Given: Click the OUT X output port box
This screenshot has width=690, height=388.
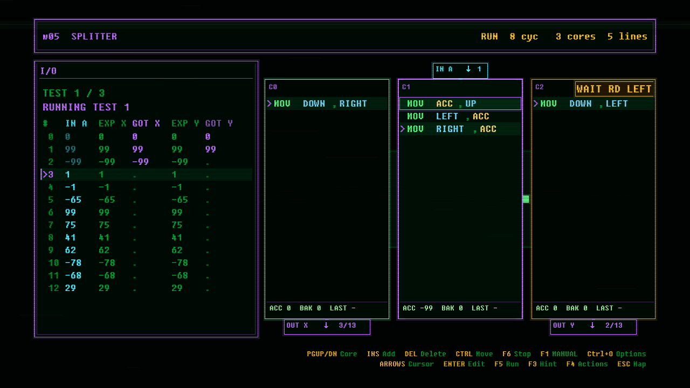Looking at the screenshot, I should point(327,327).
